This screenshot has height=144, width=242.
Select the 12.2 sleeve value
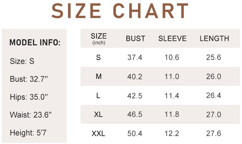pyautogui.click(x=172, y=134)
